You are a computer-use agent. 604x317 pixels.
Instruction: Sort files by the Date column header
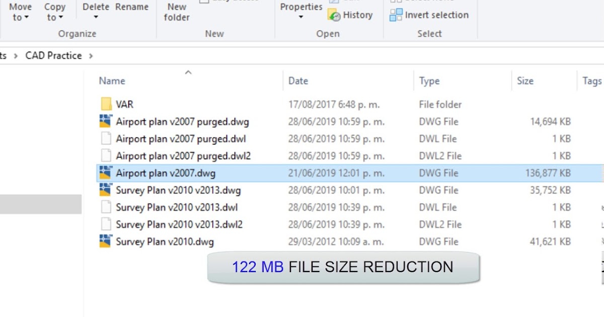click(x=298, y=81)
